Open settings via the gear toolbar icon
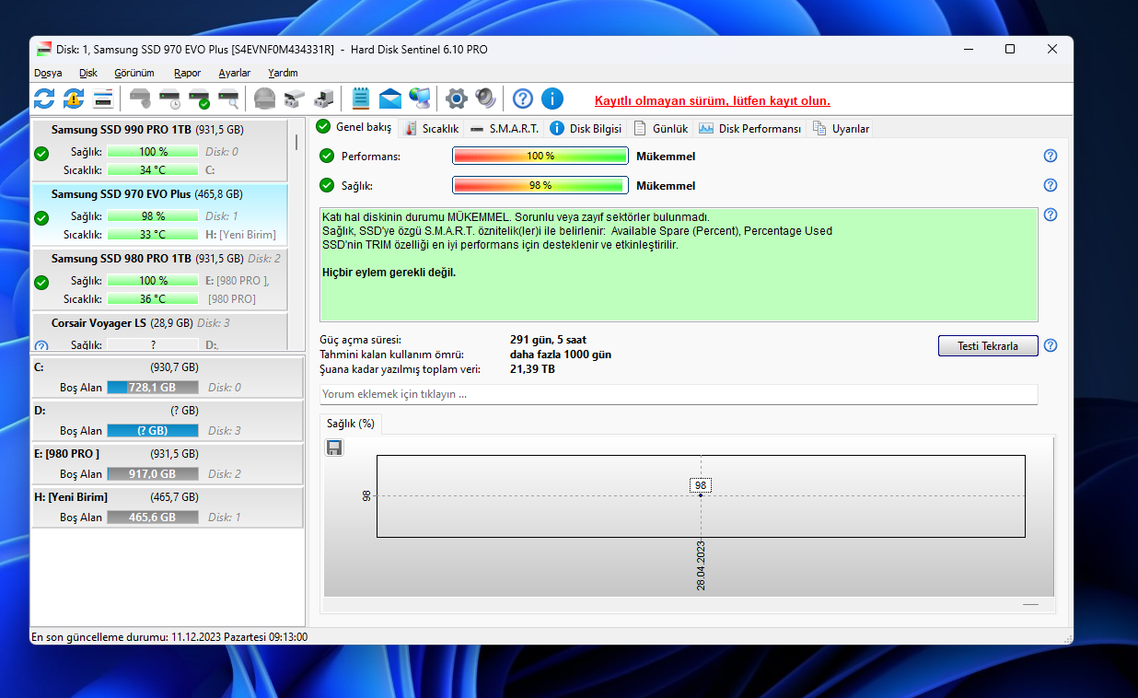The height and width of the screenshot is (698, 1138). tap(456, 99)
